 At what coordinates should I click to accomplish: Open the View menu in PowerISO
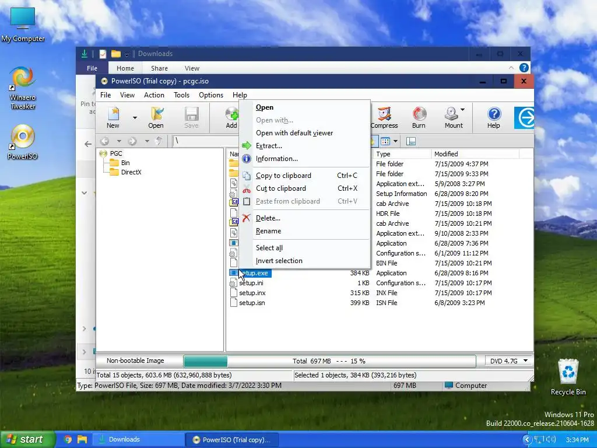[127, 95]
